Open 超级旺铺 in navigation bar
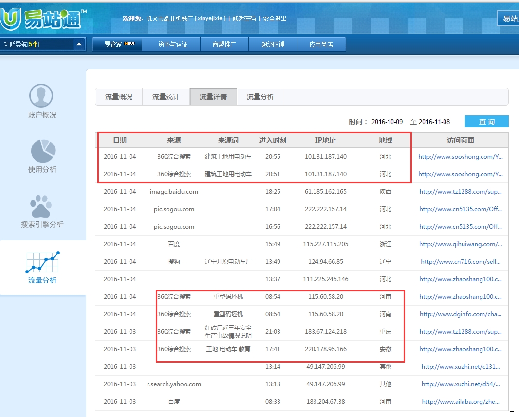The height and width of the screenshot is (417, 519). [273, 44]
